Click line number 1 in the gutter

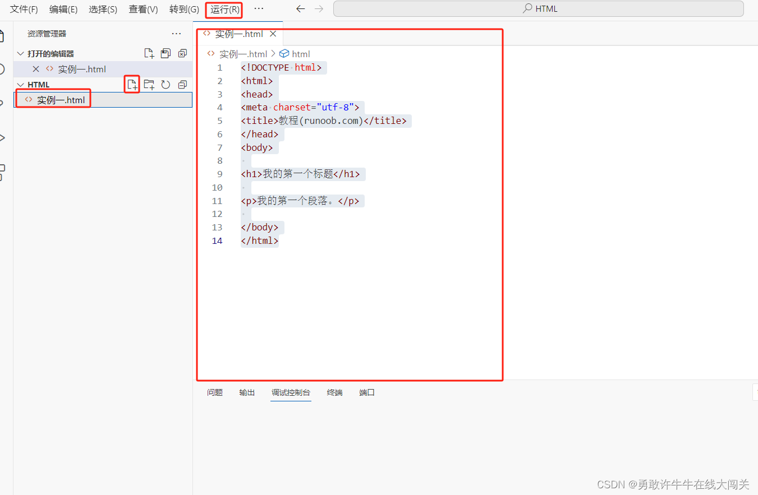pyautogui.click(x=220, y=68)
